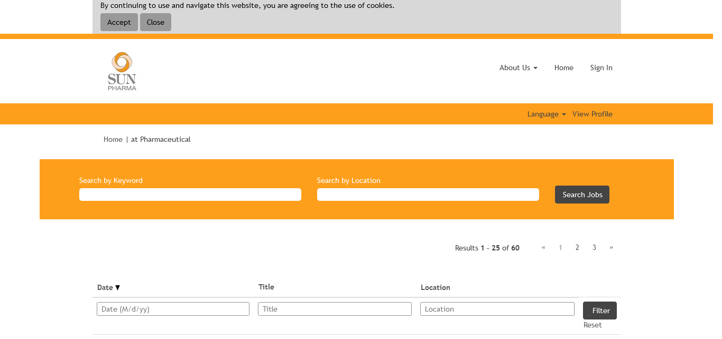Sort results by the Title column
The width and height of the screenshot is (722, 339).
coord(266,287)
